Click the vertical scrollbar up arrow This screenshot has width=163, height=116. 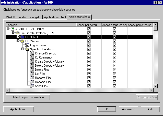pyautogui.click(x=155, y=25)
